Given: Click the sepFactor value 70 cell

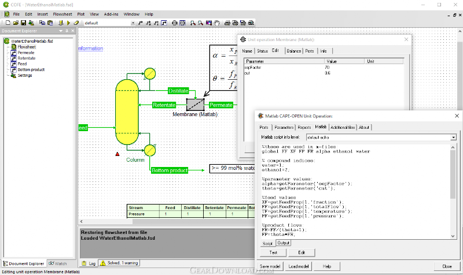Looking at the screenshot, I should 327,68.
